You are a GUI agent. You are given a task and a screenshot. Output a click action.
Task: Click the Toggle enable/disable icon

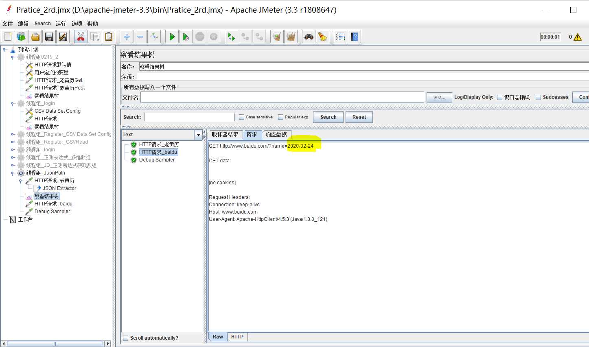[x=154, y=37]
